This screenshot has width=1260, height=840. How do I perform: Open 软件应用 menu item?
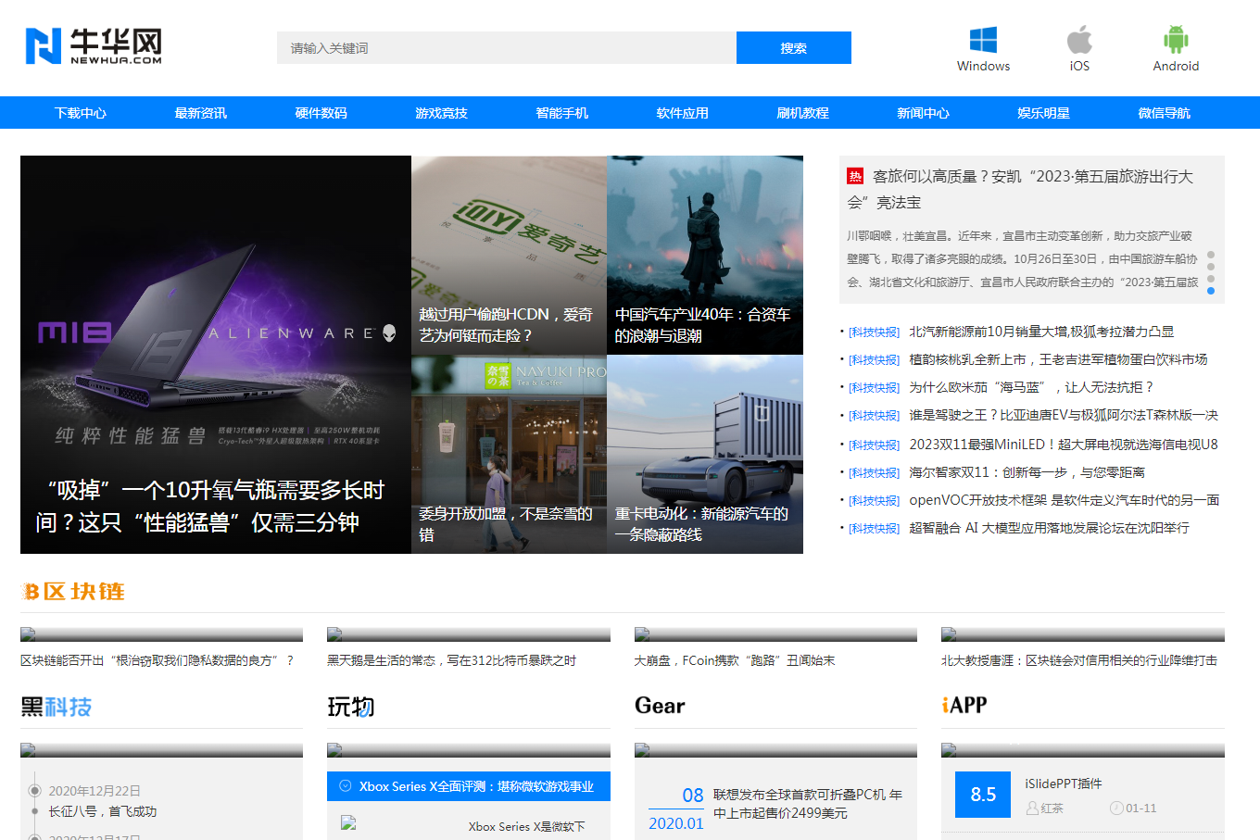tap(683, 113)
